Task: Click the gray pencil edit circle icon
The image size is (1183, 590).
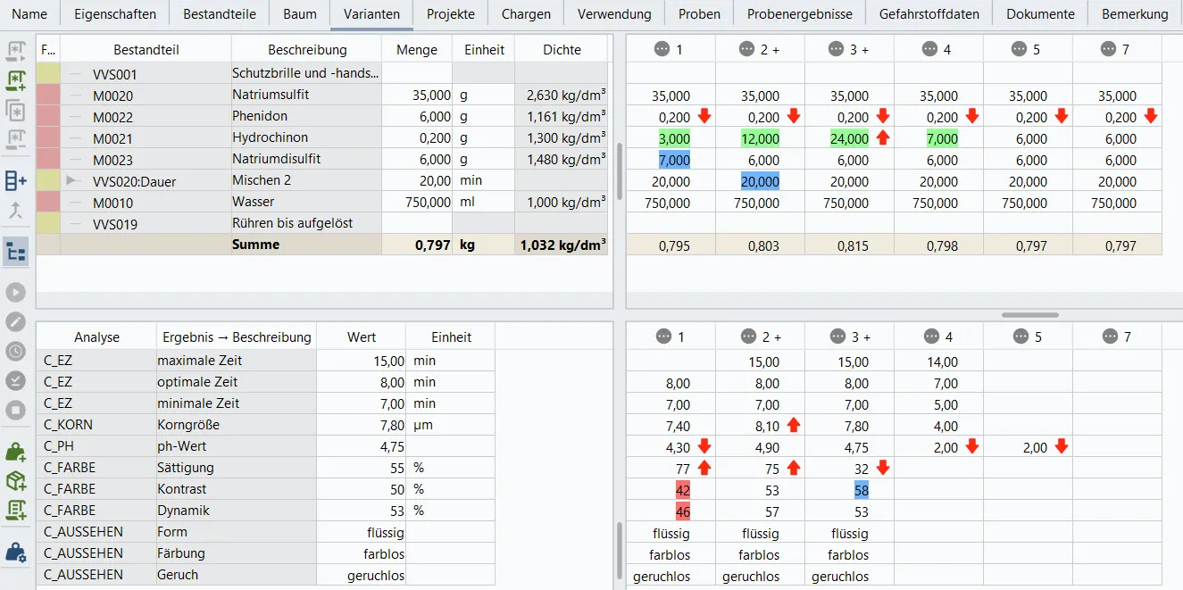Action: pyautogui.click(x=16, y=322)
